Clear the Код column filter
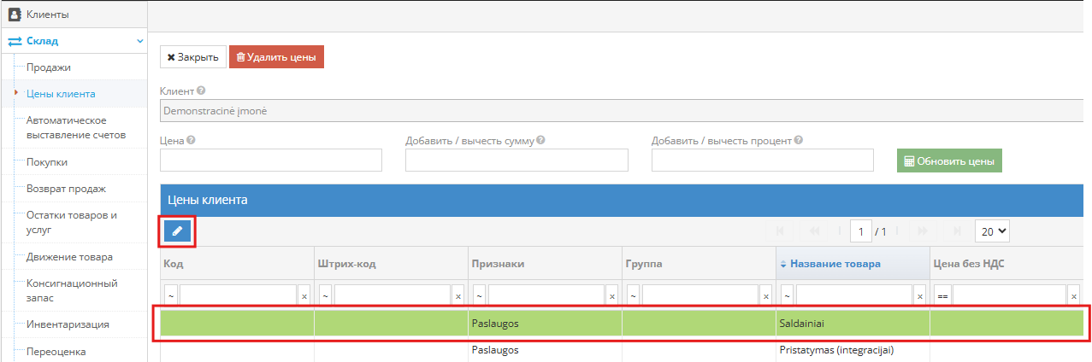This screenshot has width=1092, height=362. [304, 295]
